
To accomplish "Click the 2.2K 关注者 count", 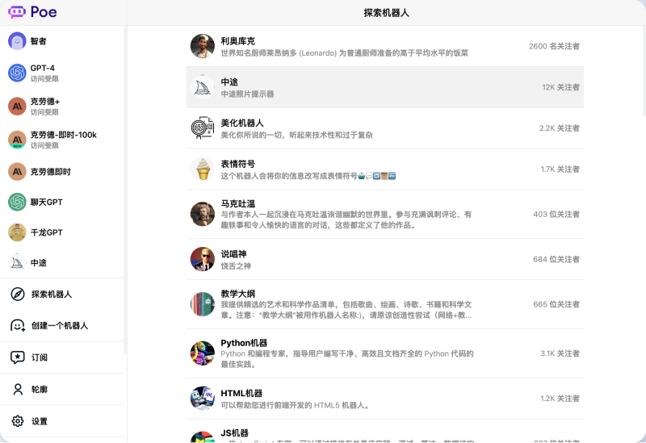I will (559, 128).
